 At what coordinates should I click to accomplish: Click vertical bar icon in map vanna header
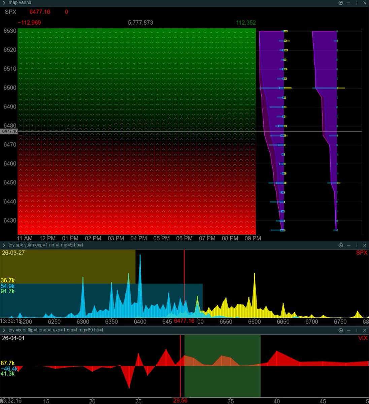pos(357,3)
